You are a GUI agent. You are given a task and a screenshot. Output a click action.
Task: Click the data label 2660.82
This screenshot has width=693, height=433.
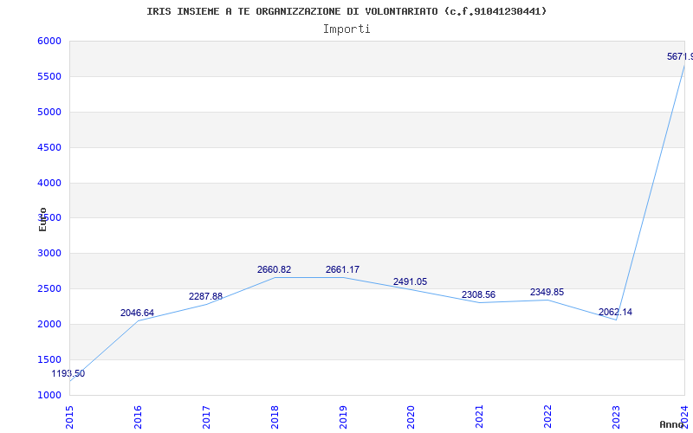(274, 269)
